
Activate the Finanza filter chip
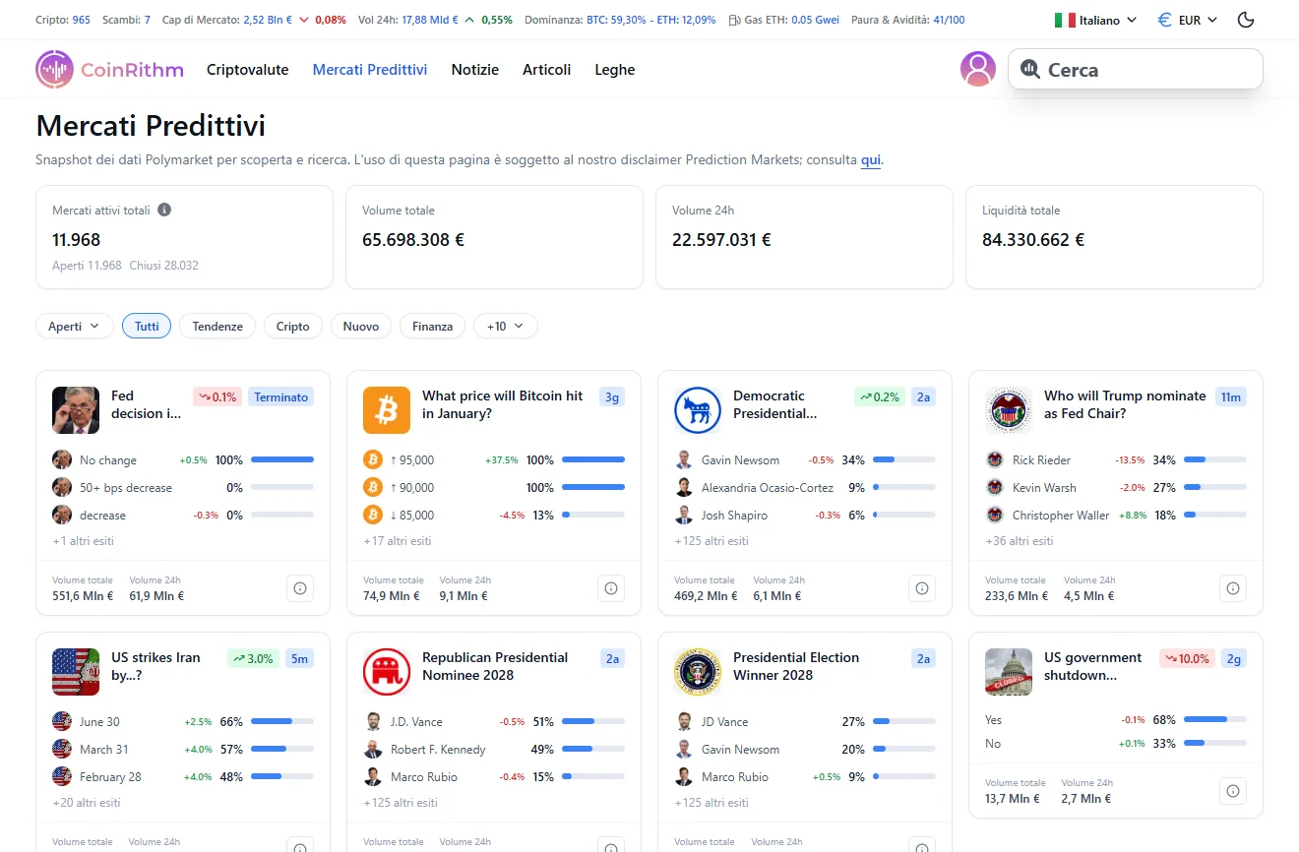[432, 326]
